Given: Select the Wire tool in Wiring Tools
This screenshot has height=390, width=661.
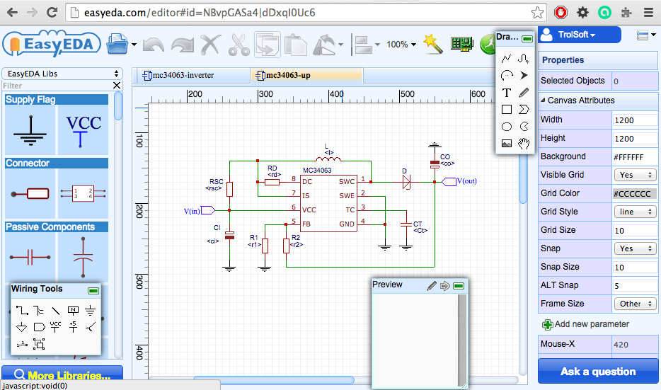Looking at the screenshot, I should (x=21, y=310).
